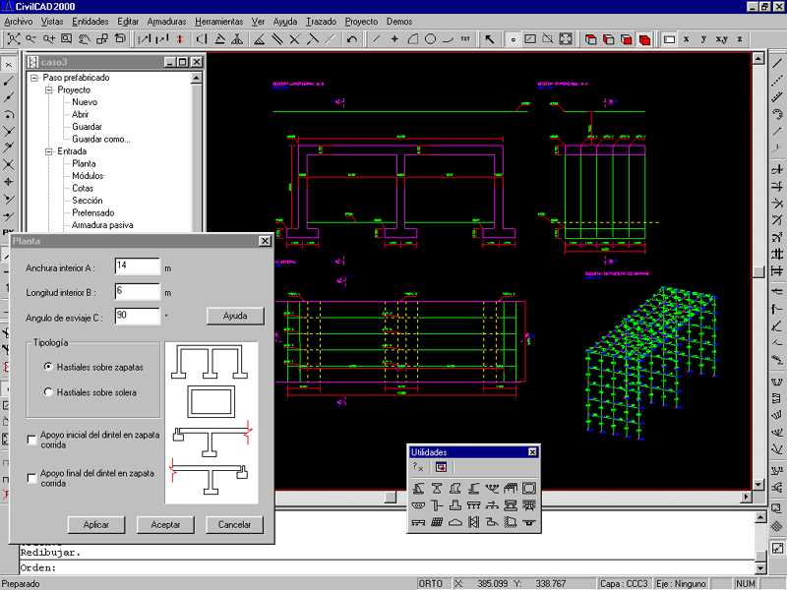
Task: Choose the circle drawing tool
Action: click(430, 39)
